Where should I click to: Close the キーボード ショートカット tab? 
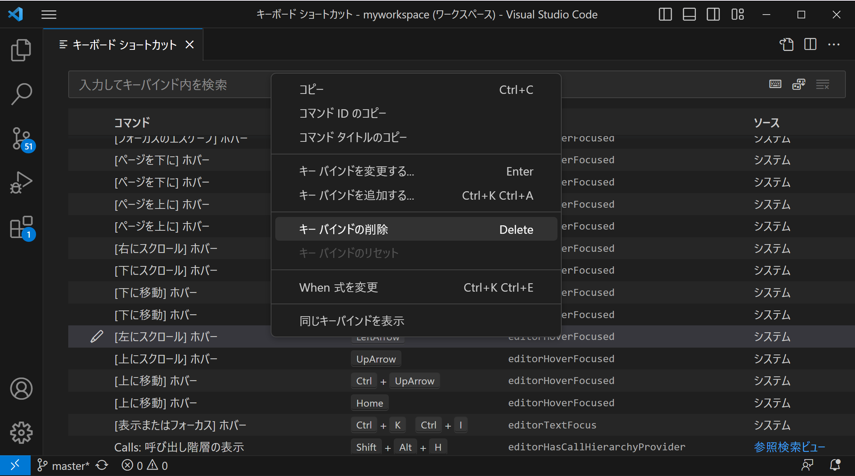190,45
